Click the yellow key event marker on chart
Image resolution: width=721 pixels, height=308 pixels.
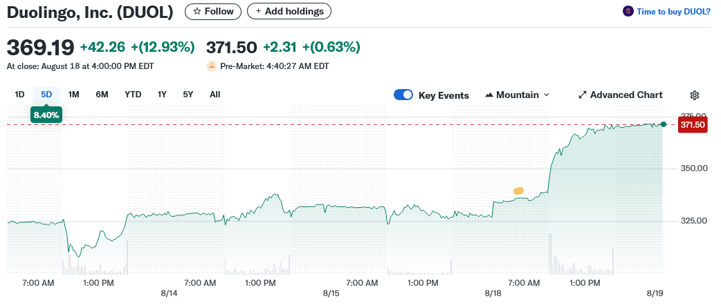(x=519, y=191)
